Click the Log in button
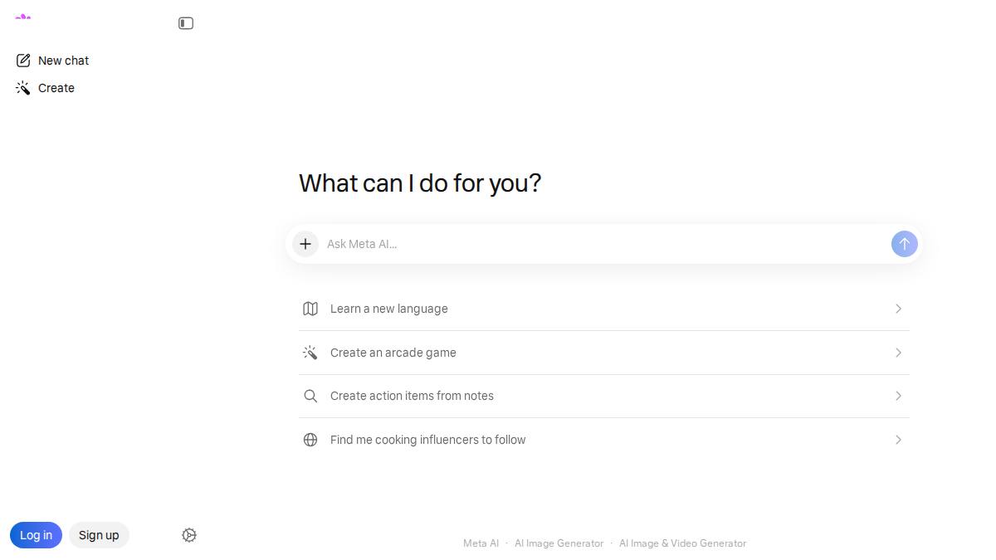Viewport: 996px width, 560px height. [x=36, y=535]
